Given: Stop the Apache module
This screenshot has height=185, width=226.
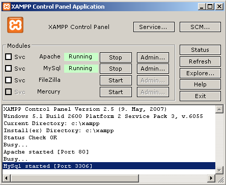Looking at the screenshot, I should [x=116, y=57].
